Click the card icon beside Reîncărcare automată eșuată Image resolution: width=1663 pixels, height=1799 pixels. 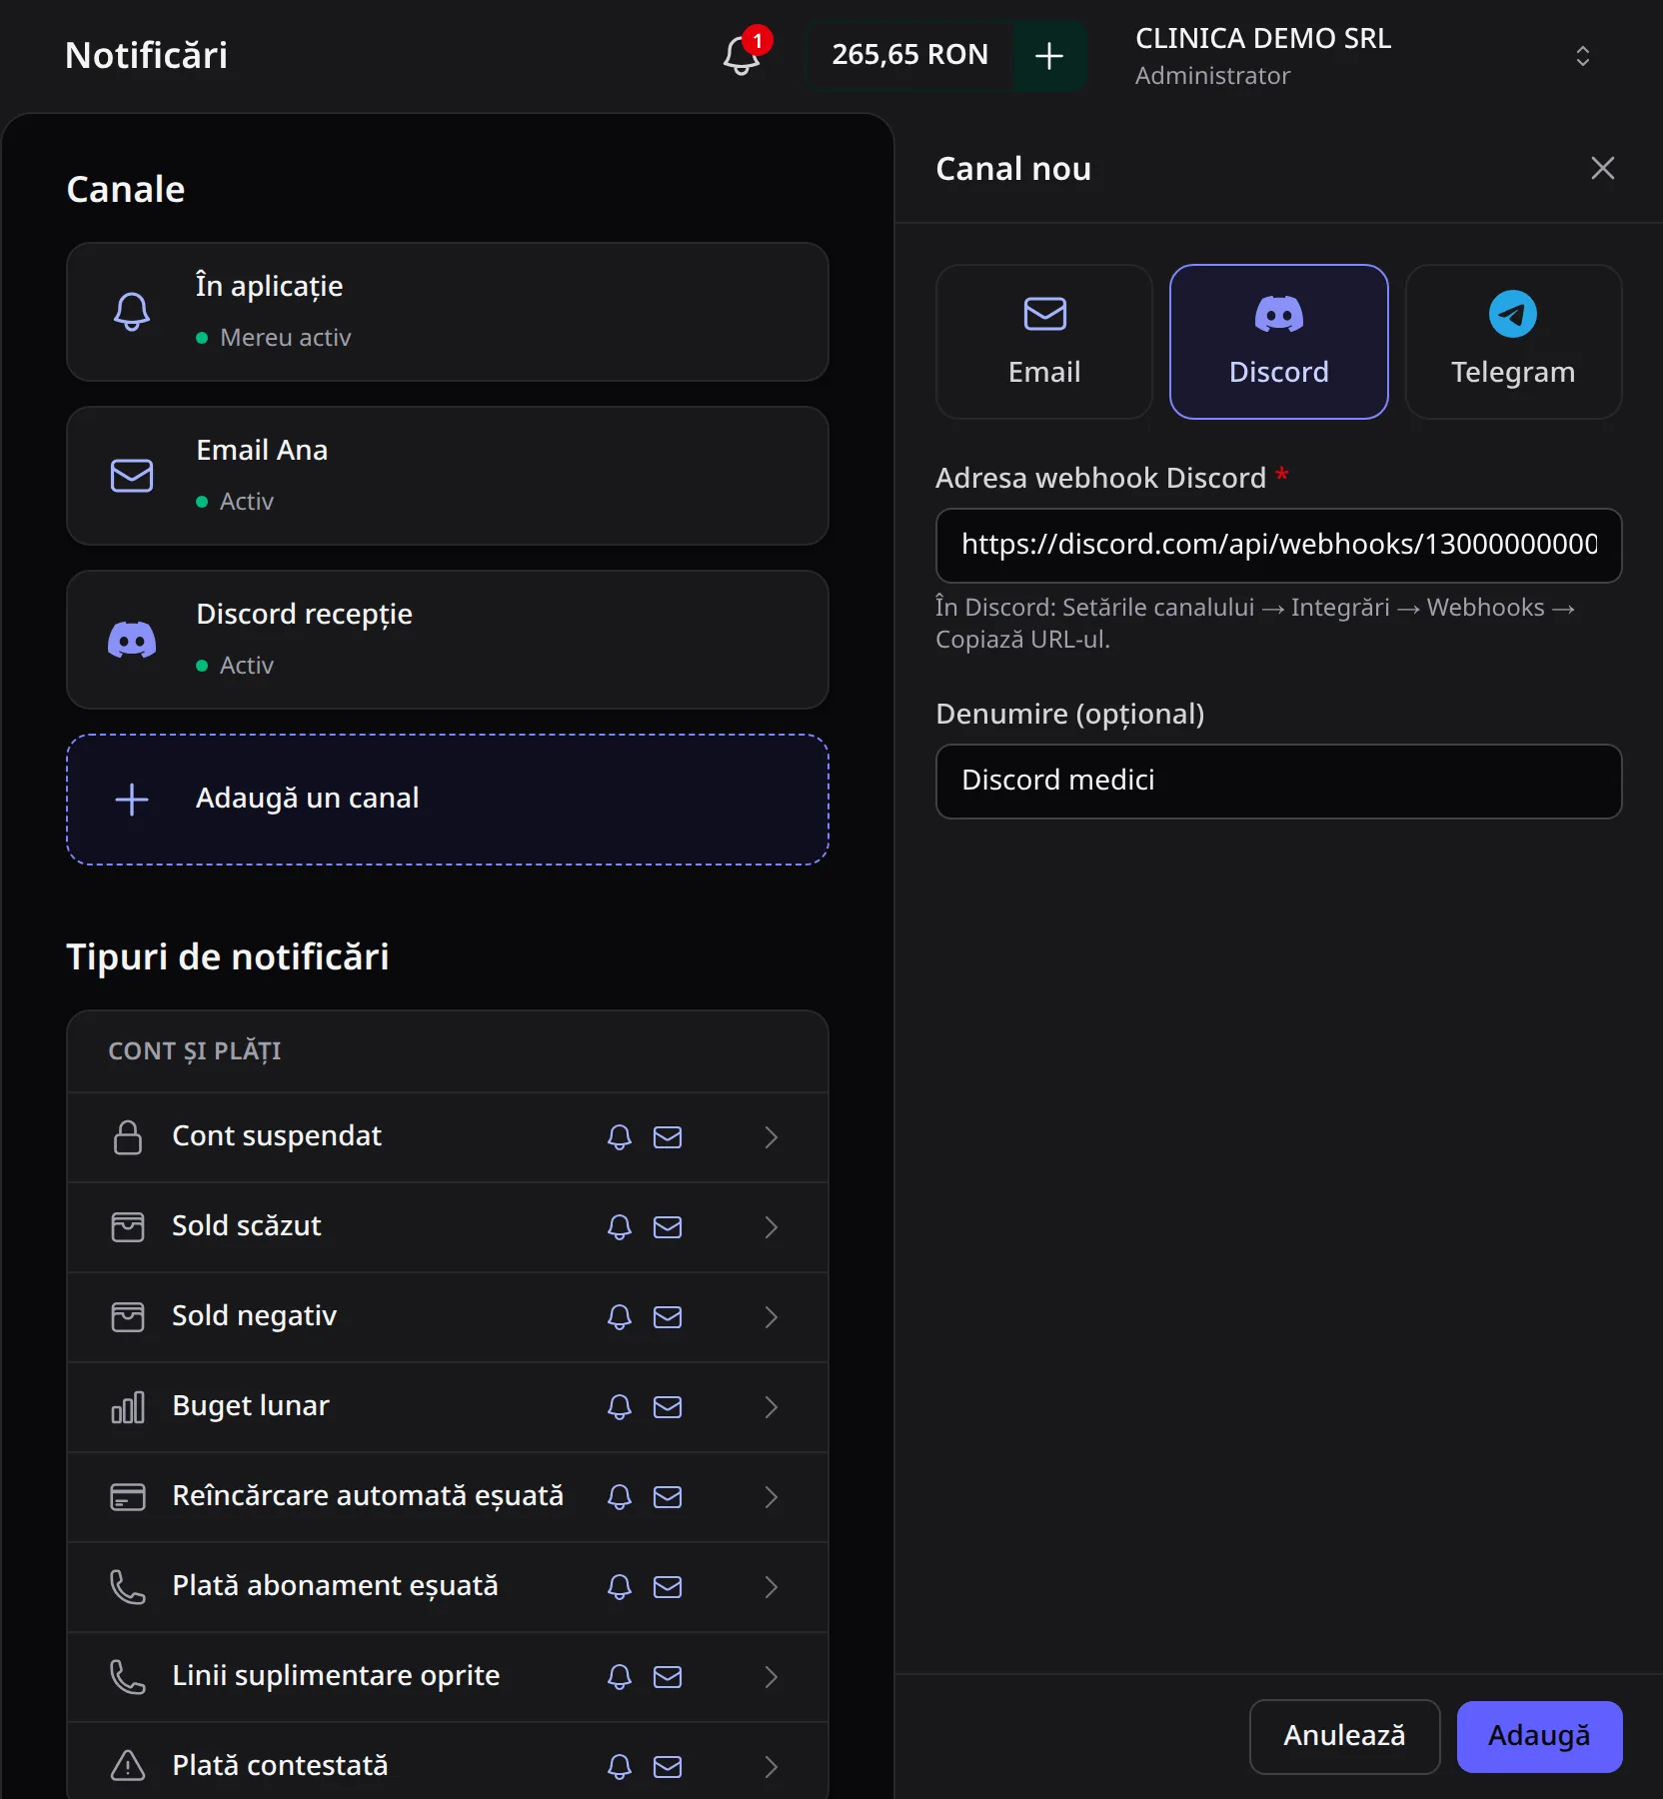tap(128, 1497)
